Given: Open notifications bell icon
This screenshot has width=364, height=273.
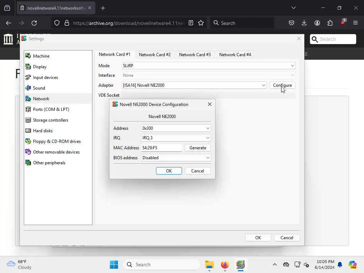Looking at the screenshot, I should (x=340, y=264).
